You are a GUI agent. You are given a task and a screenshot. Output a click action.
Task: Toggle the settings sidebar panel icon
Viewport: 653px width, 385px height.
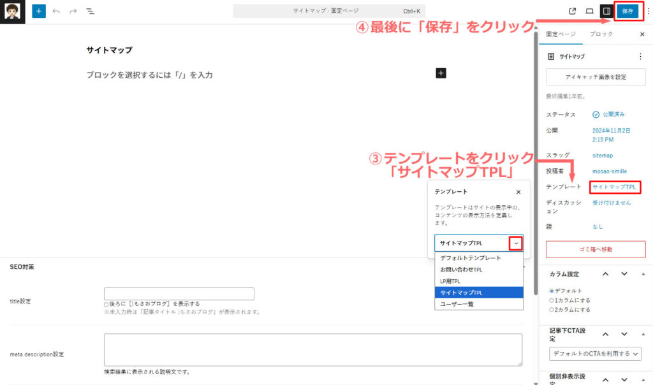tap(606, 11)
